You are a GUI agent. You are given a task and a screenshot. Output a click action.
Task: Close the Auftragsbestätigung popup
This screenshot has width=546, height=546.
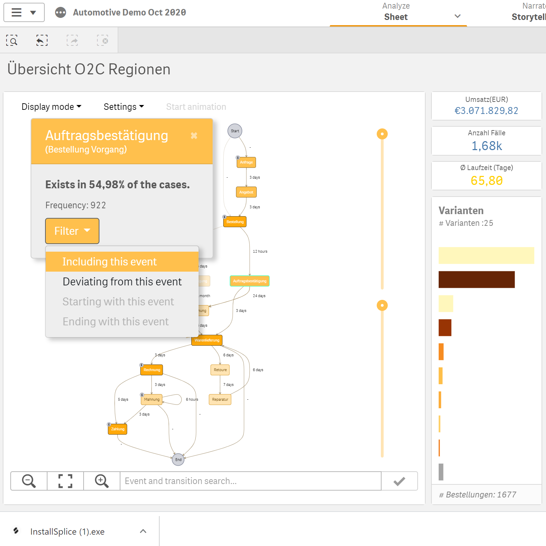(194, 136)
